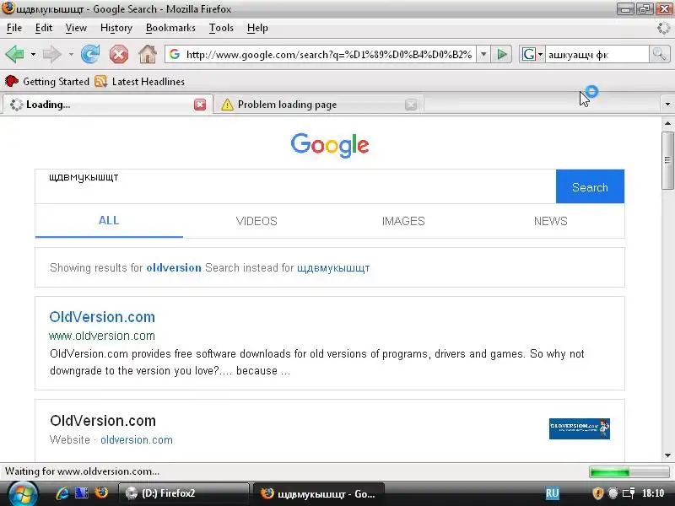Click the blue Search button on Google
The height and width of the screenshot is (506, 675).
(x=590, y=186)
